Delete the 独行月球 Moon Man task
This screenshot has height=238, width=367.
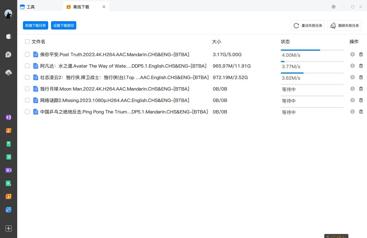(x=361, y=89)
